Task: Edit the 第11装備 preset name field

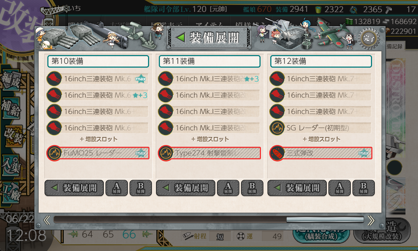Action: point(210,61)
